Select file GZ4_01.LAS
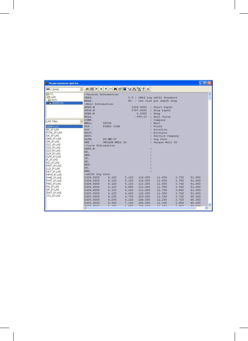The image size is (248, 341). tap(53, 154)
